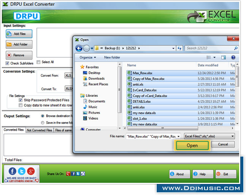
Task: Enable Copy data to new sheet option
Action: (x=21, y=105)
